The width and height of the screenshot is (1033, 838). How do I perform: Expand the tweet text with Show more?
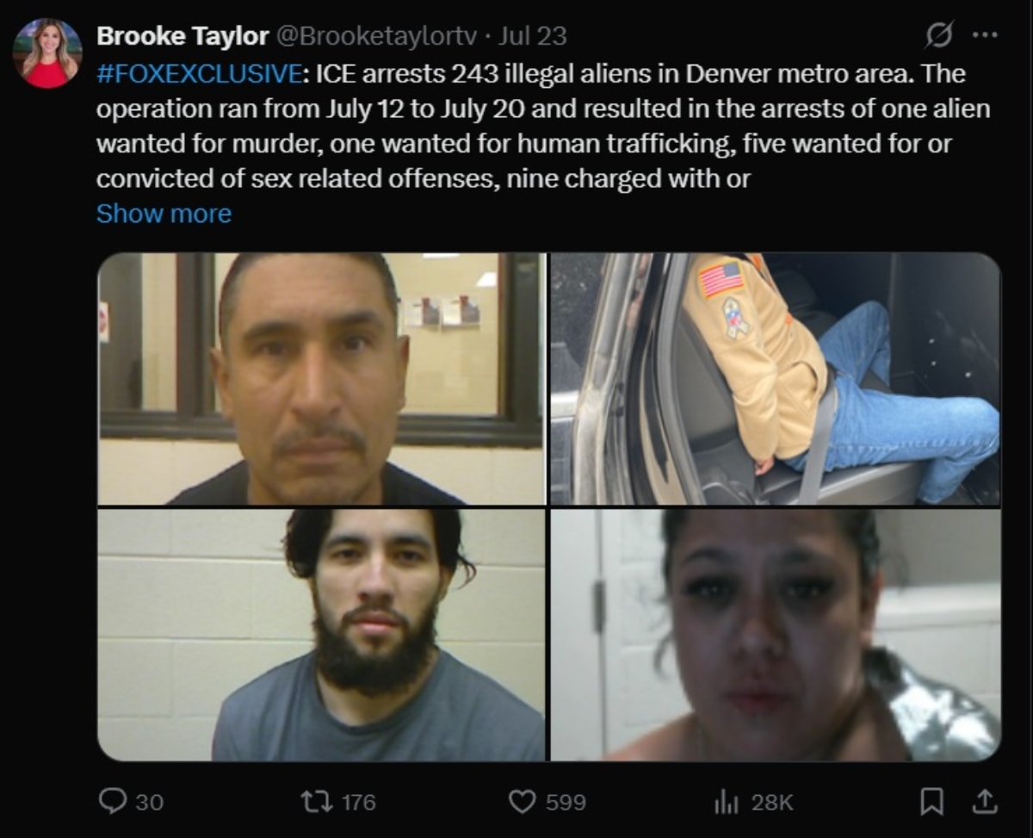(x=164, y=214)
